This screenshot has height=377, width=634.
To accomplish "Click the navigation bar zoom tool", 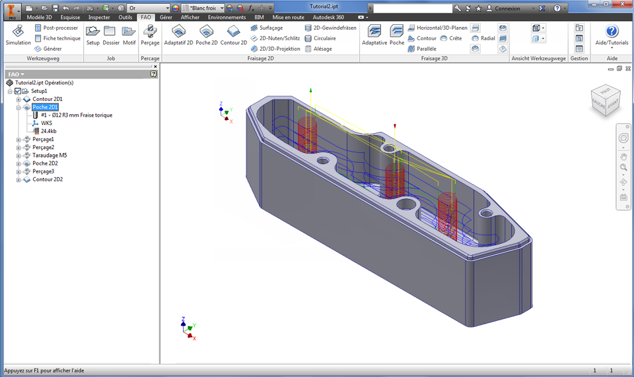I will click(x=623, y=167).
